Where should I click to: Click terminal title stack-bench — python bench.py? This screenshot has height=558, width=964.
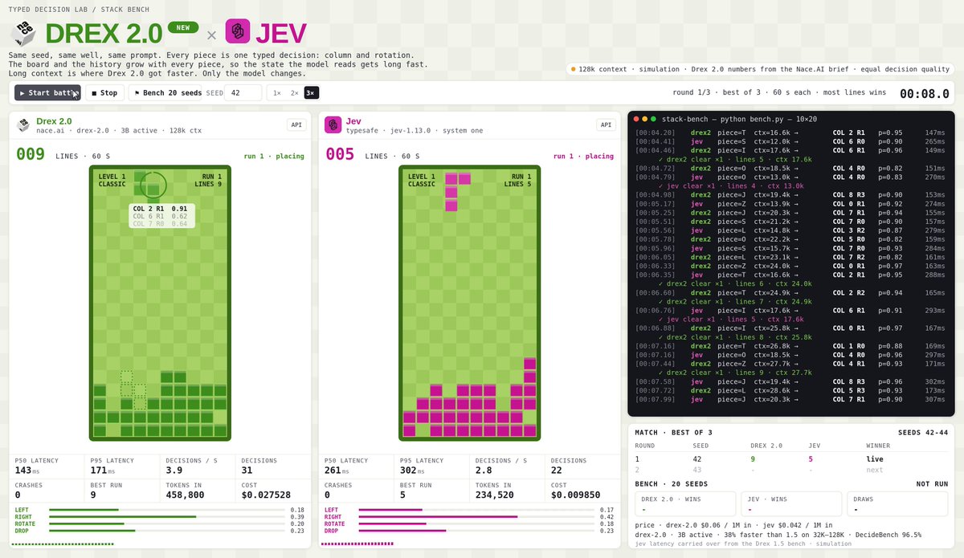click(x=740, y=119)
